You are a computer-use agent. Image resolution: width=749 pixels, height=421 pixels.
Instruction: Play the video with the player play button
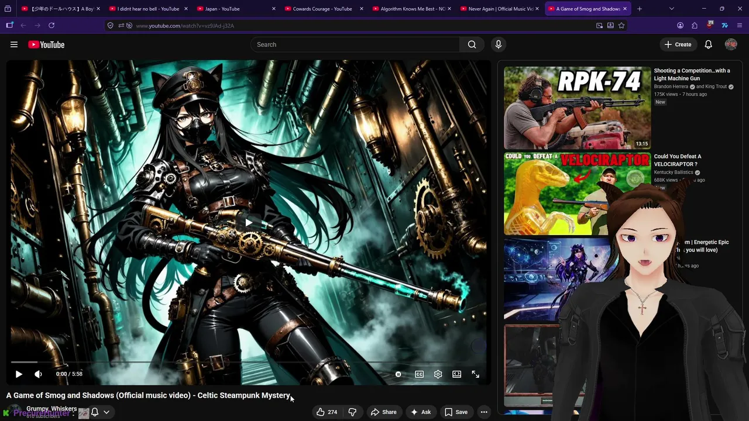click(19, 374)
